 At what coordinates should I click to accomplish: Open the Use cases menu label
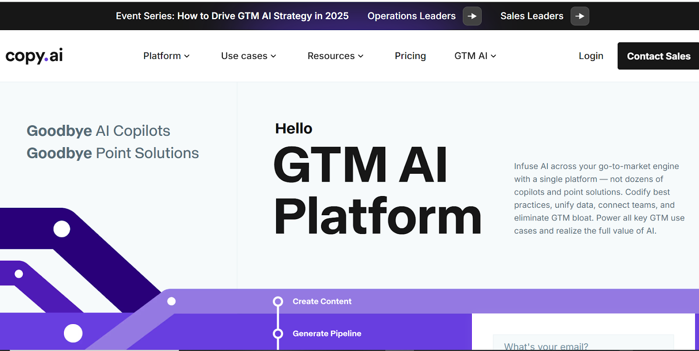pos(244,56)
